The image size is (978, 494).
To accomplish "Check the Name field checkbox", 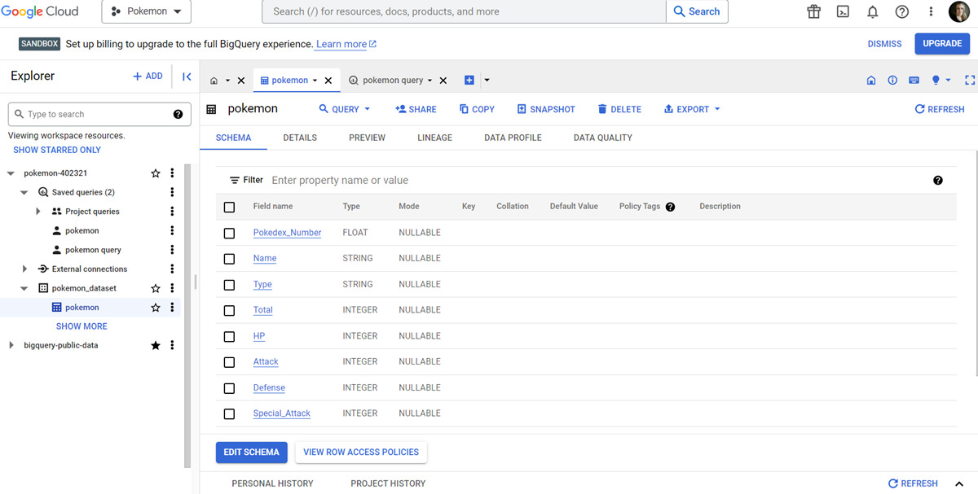I will tap(229, 259).
